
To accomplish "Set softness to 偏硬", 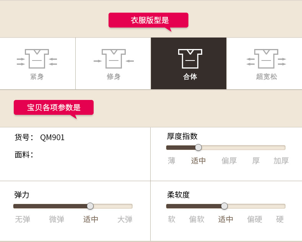I will [255, 219].
